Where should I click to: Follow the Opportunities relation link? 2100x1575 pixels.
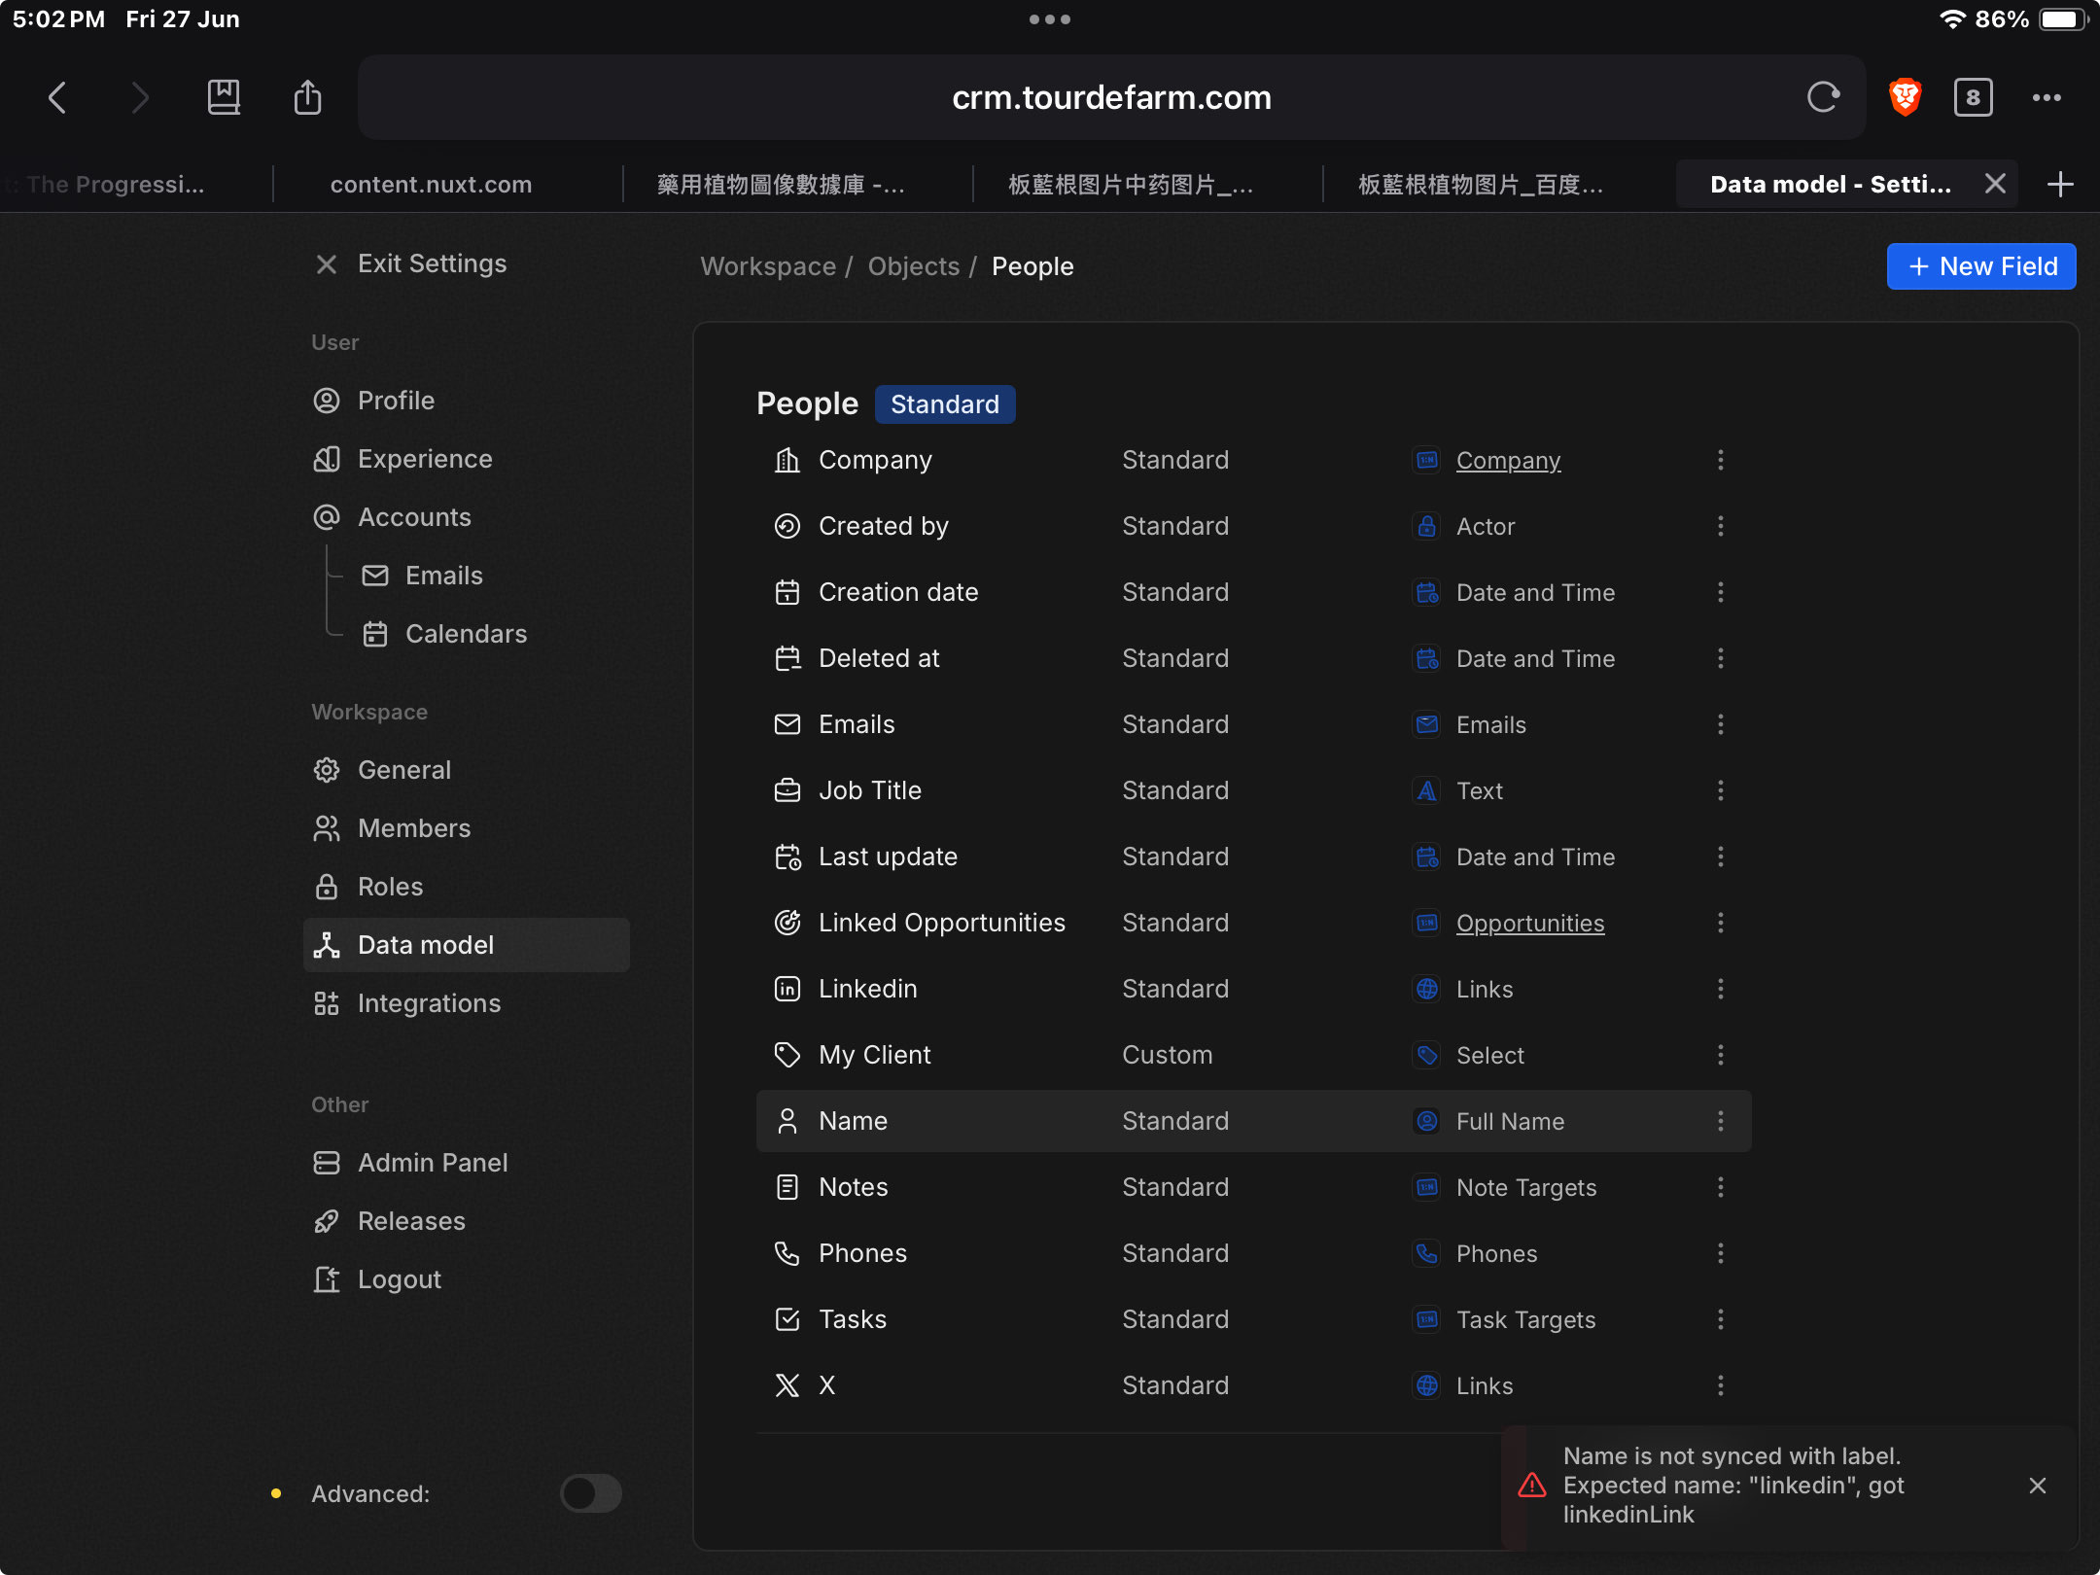tap(1529, 923)
